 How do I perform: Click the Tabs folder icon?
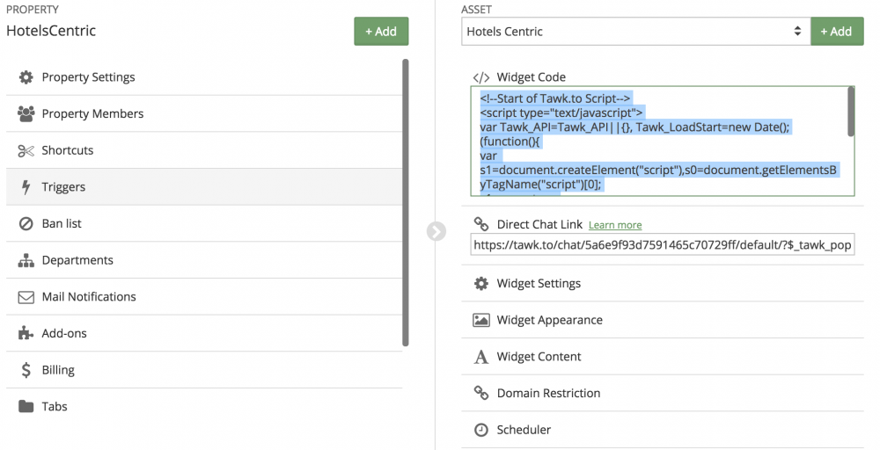click(26, 406)
